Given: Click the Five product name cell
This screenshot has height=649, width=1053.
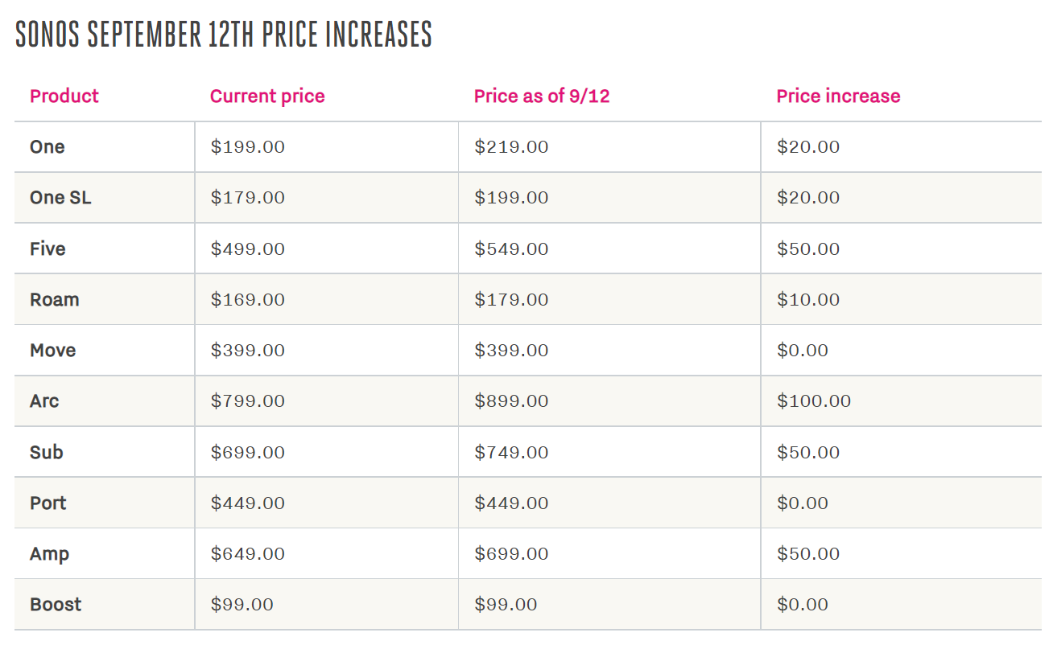Looking at the screenshot, I should pos(47,249).
